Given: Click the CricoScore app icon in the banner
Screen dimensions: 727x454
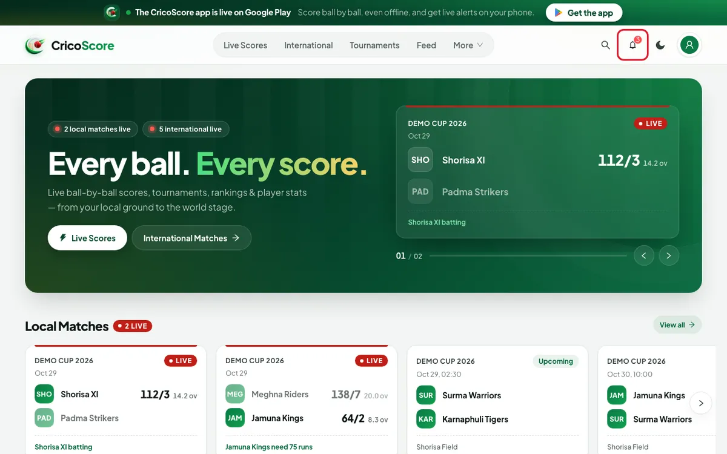Looking at the screenshot, I should coord(112,13).
